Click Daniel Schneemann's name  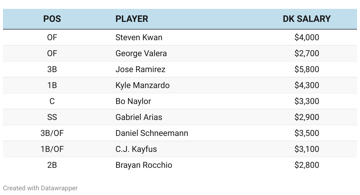tap(152, 133)
